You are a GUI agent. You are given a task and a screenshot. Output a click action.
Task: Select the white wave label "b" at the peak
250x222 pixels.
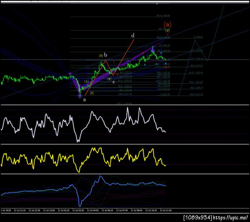(x=105, y=55)
